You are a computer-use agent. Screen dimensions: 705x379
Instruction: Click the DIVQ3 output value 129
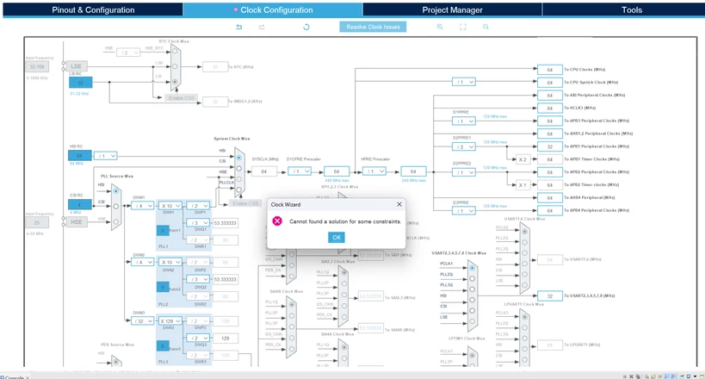(226, 338)
